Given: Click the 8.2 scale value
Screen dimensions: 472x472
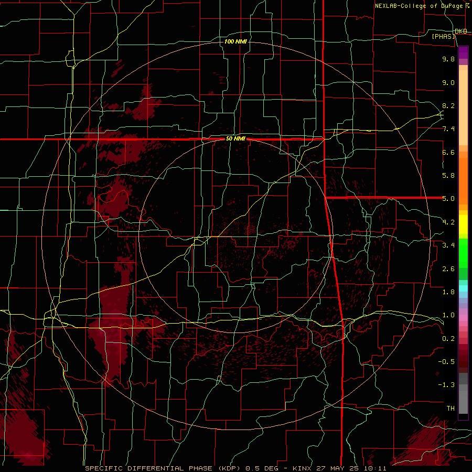Looking at the screenshot, I should pyautogui.click(x=448, y=106).
